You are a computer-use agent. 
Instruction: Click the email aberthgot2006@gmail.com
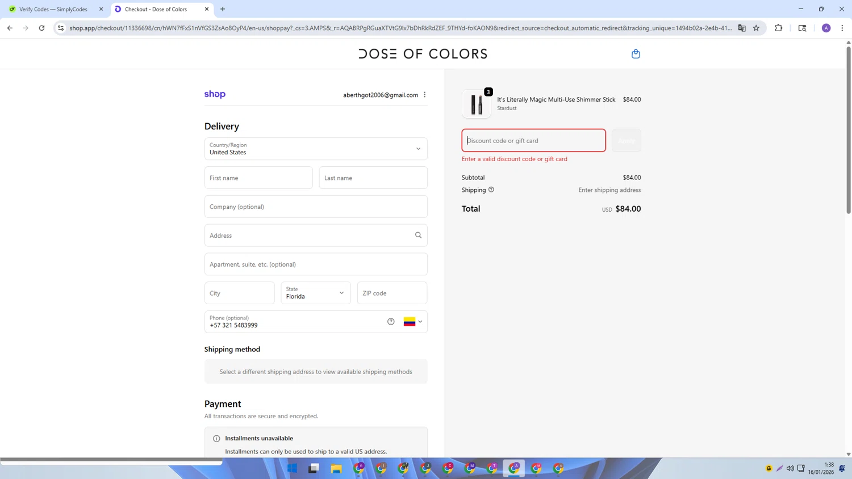(381, 95)
